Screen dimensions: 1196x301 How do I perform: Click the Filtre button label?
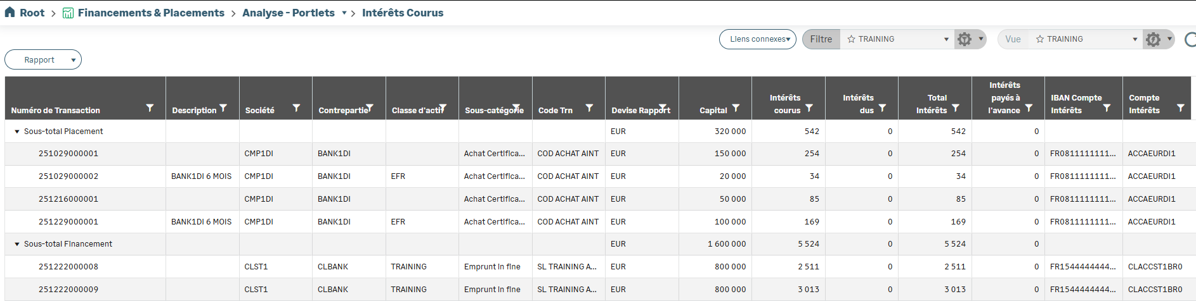(821, 39)
